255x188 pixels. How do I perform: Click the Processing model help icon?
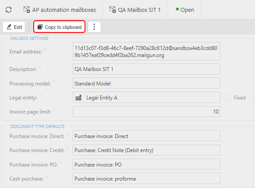click(x=54, y=82)
